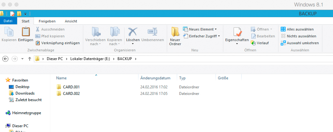Click the Neuer Ordner icon
The image size is (333, 132).
pos(175,32)
